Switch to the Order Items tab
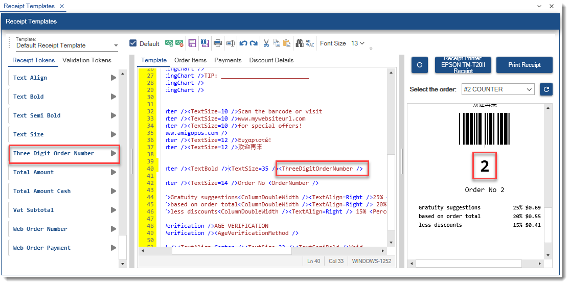The width and height of the screenshot is (570, 285). click(190, 60)
